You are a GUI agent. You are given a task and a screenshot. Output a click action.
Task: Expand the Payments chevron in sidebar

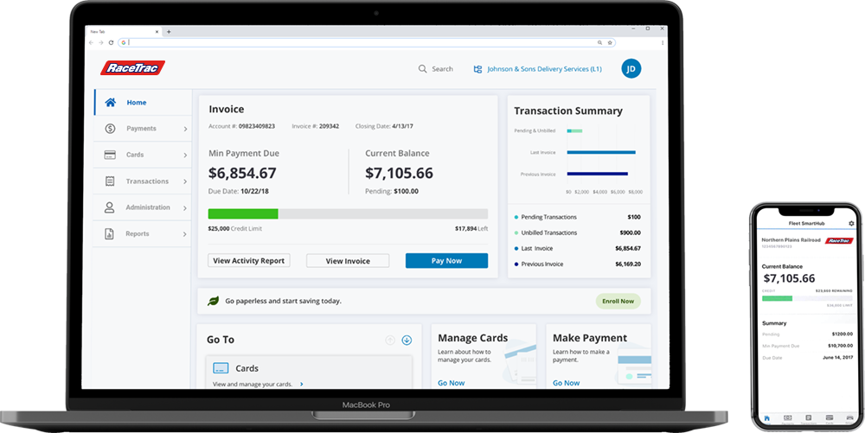(x=185, y=129)
